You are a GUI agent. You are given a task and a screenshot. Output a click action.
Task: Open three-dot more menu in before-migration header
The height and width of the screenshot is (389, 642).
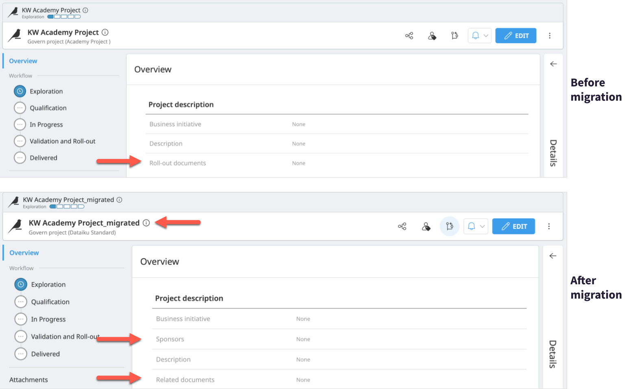coord(550,36)
